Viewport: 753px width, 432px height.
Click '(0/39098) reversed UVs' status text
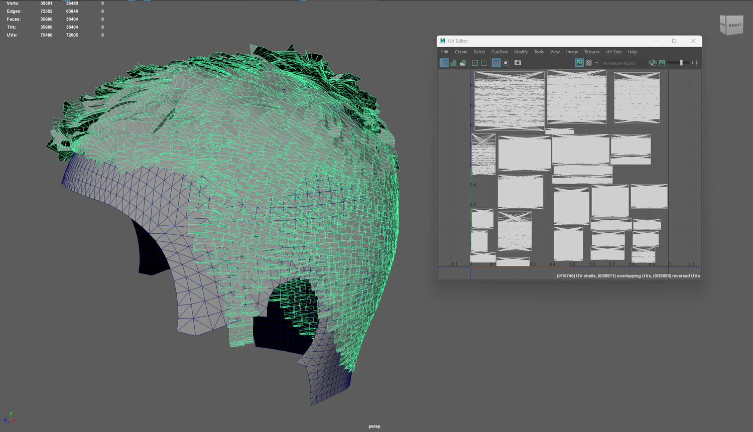pyautogui.click(x=676, y=276)
